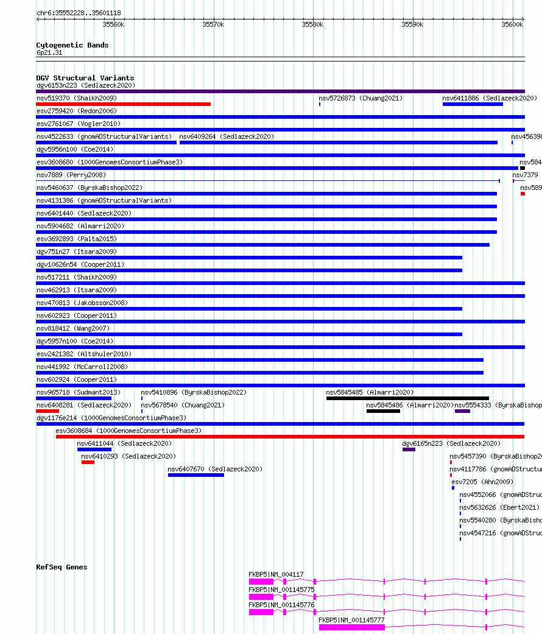The image size is (542, 634).
Task: Select nsv5460637 (ByrskaBishop2022) label
Action: click(90, 188)
